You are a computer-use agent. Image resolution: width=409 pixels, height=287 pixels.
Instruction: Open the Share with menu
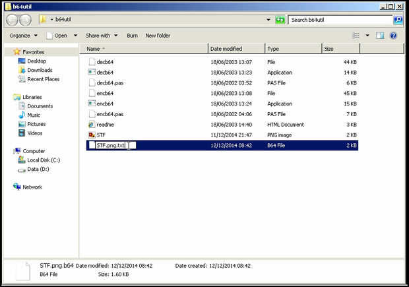102,36
